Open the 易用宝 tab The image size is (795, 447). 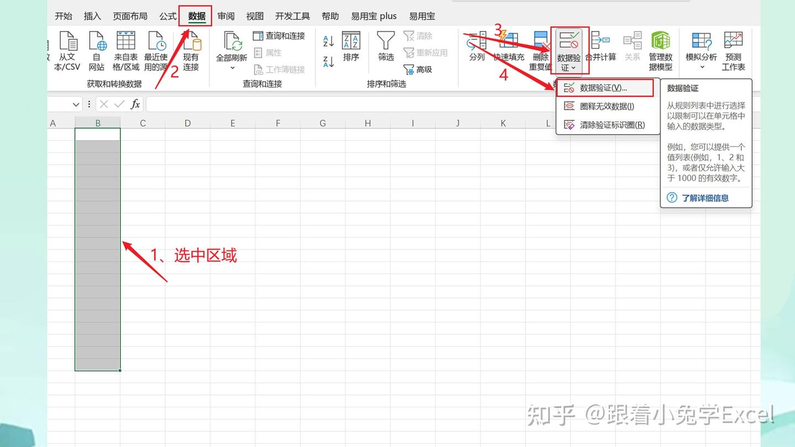tap(422, 16)
